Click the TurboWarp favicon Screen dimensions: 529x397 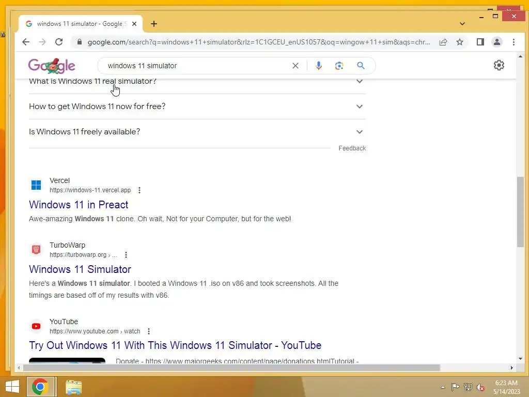coord(36,250)
